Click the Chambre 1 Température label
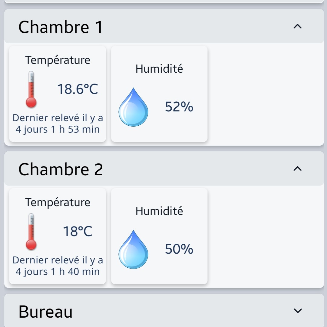 [x=58, y=60]
